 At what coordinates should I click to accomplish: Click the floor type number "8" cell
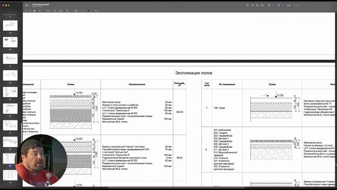pos(206,149)
